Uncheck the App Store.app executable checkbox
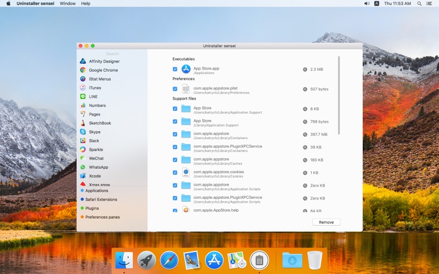The width and height of the screenshot is (439, 274). 175,70
